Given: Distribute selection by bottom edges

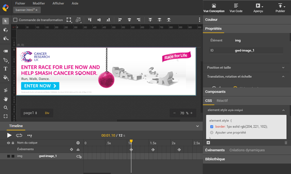Looking at the screenshot, I should tap(169, 20).
